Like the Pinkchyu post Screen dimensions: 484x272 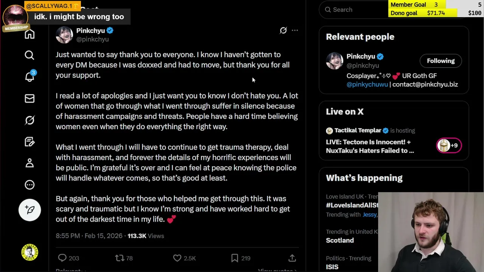point(177,258)
